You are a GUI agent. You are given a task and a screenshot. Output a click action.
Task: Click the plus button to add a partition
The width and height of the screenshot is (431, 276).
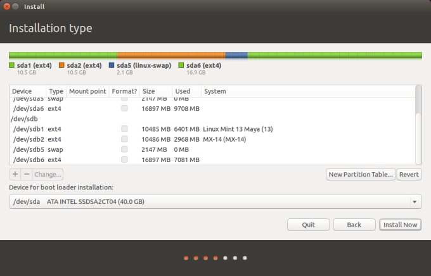click(x=15, y=174)
